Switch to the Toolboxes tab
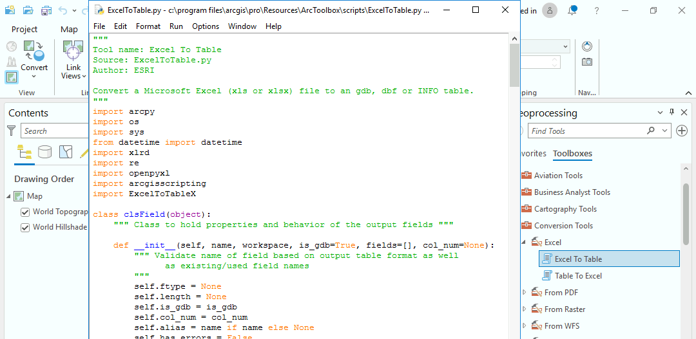696x339 pixels. (x=572, y=154)
